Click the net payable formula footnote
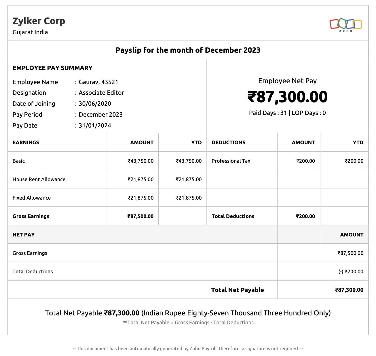 coord(188,323)
